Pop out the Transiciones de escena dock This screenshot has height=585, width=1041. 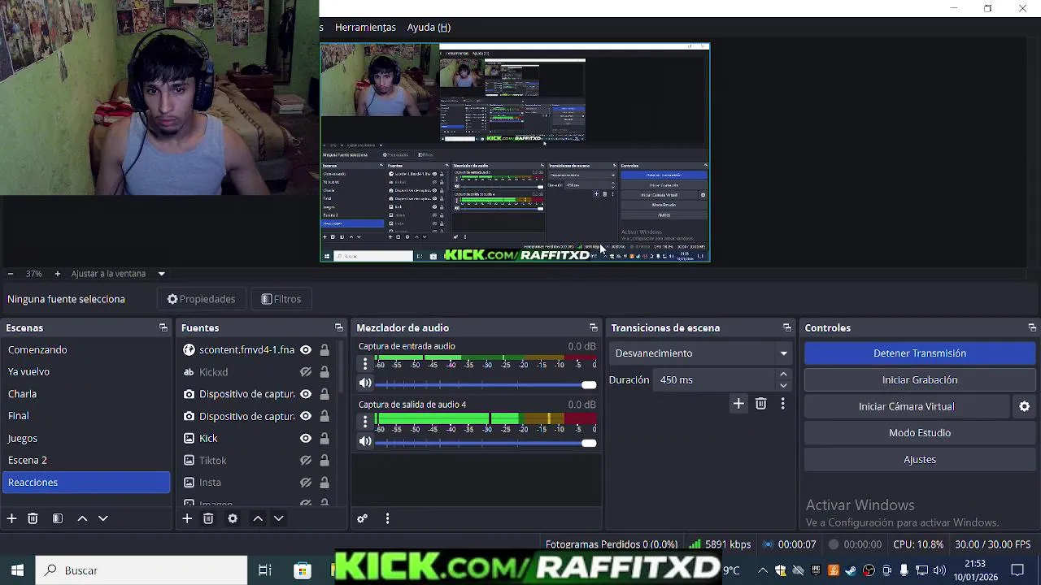(x=787, y=327)
